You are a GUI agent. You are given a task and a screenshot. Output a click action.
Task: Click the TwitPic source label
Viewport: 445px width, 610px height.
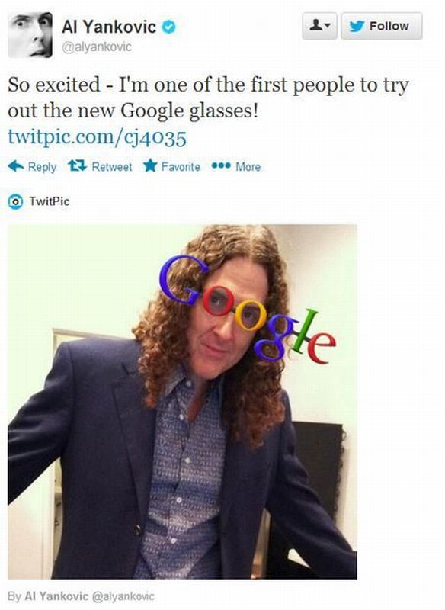click(x=50, y=201)
